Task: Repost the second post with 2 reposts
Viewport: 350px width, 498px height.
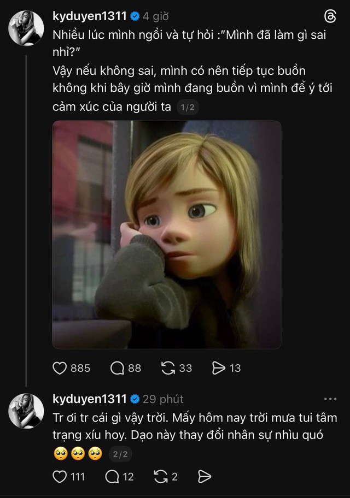Action: pyautogui.click(x=161, y=477)
